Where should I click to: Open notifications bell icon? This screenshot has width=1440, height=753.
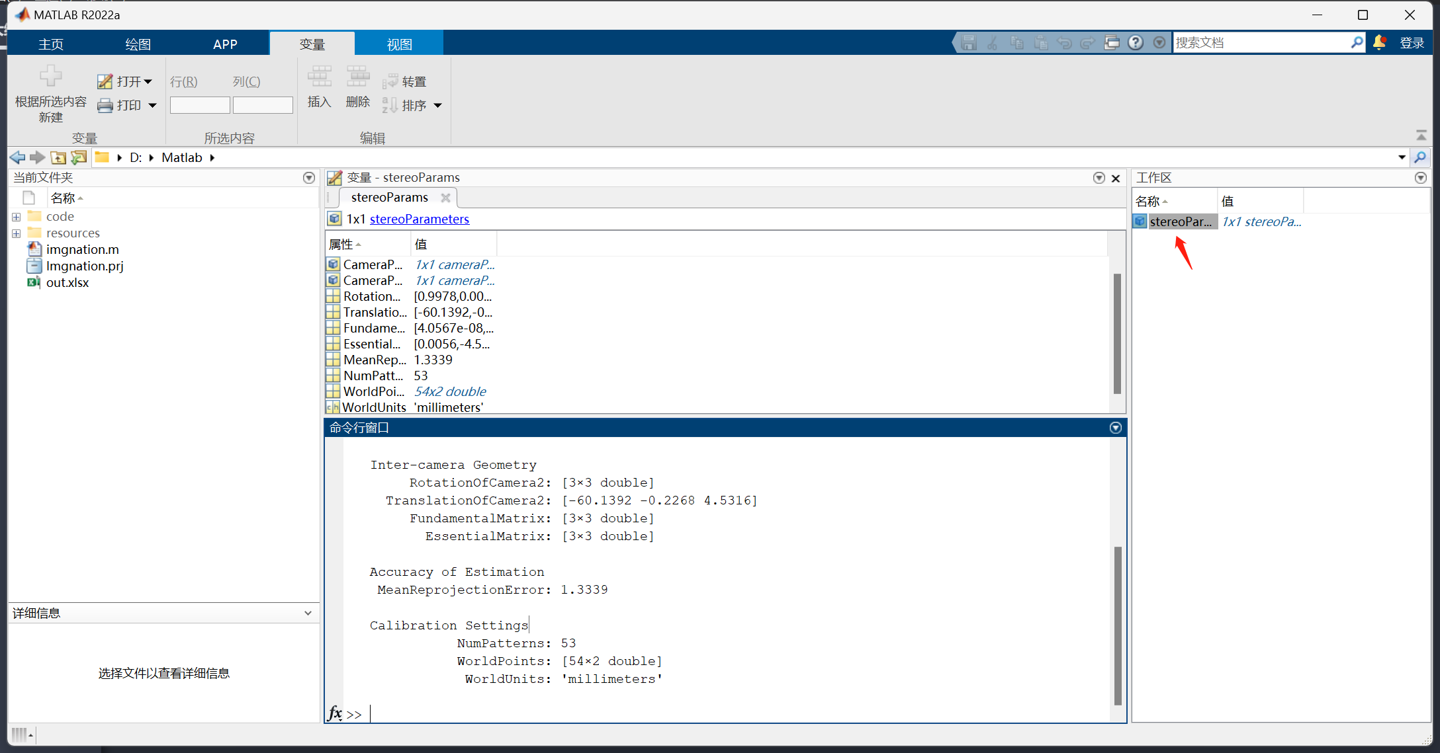[x=1380, y=43]
